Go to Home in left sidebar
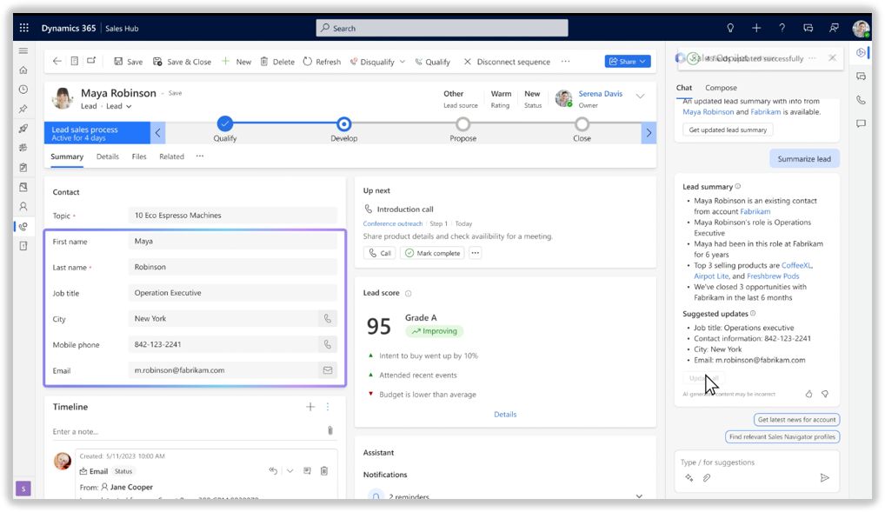Screen dimensions: 885x512 tap(23, 70)
